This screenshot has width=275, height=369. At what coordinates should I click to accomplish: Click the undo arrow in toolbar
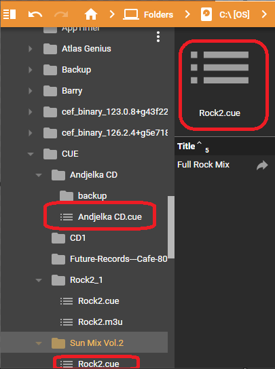click(35, 15)
